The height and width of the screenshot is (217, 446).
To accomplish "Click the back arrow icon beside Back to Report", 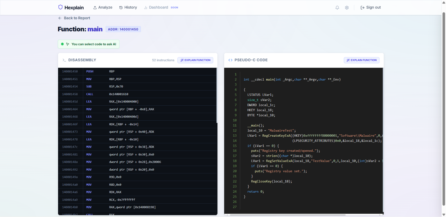I will (60, 18).
